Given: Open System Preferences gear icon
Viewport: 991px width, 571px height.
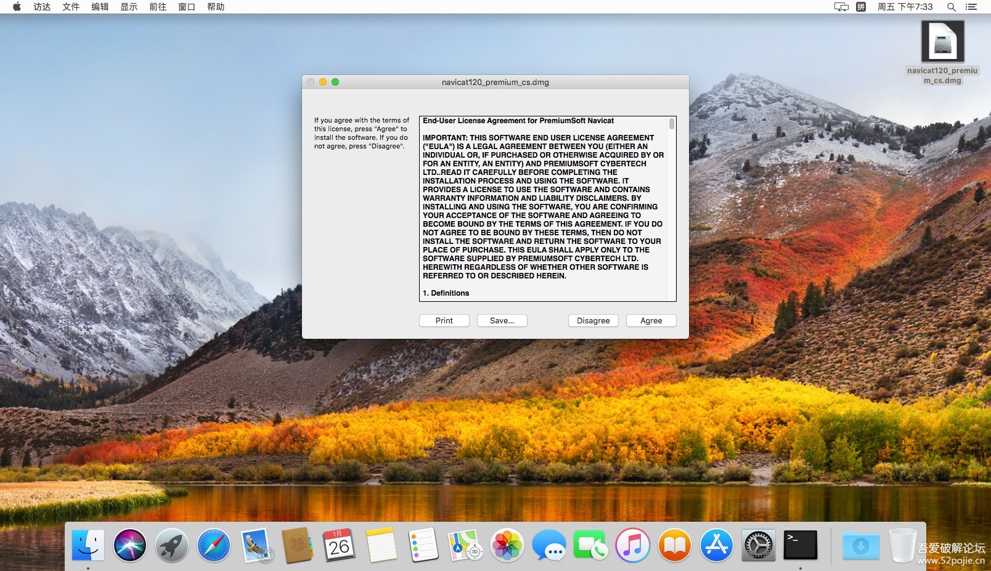Looking at the screenshot, I should click(758, 545).
